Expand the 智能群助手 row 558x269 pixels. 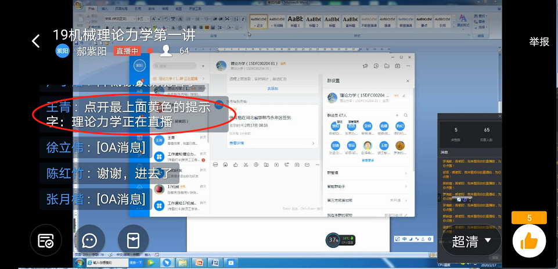click(x=367, y=186)
